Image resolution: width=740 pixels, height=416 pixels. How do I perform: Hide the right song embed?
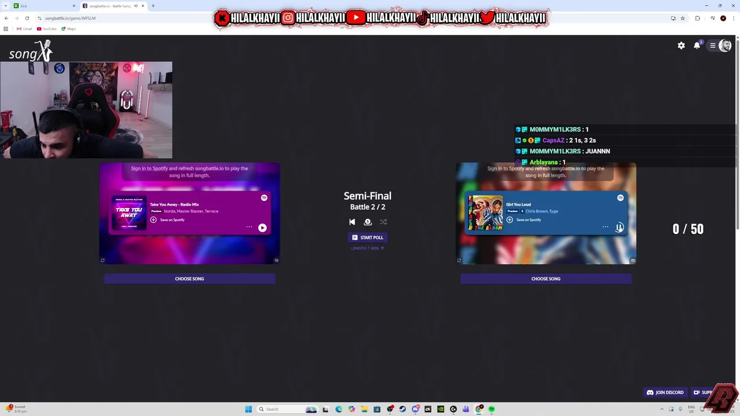(x=633, y=261)
